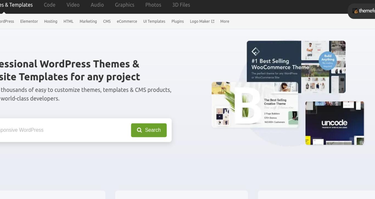Open the Code category tab
Viewport: 375px width, 199px height.
pyautogui.click(x=49, y=5)
